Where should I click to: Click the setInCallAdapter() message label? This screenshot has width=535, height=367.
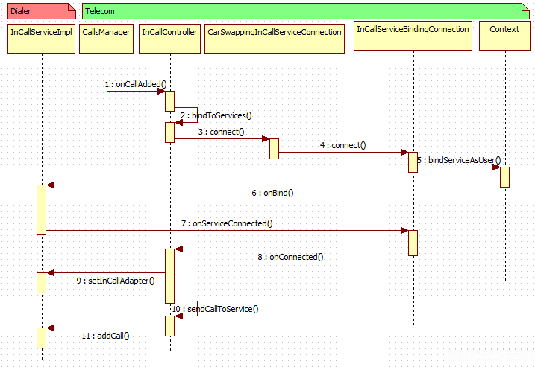(x=116, y=281)
